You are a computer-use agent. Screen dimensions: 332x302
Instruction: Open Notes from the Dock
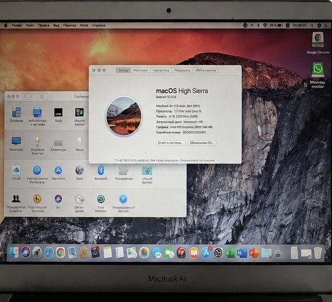(x=108, y=252)
